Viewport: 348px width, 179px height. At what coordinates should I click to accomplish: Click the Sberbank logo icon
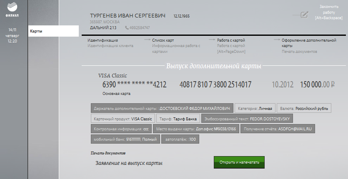[12, 7]
